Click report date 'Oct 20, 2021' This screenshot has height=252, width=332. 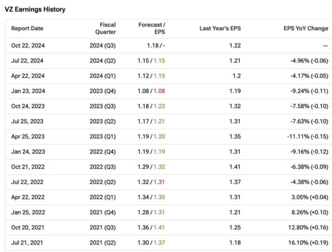click(x=28, y=228)
